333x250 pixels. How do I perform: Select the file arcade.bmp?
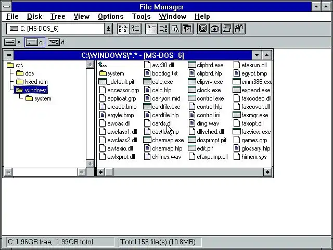click(118, 106)
